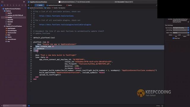The width and height of the screenshot is (190, 107).
Task: Open the Text Encoding dropdown
Action: tap(181, 28)
